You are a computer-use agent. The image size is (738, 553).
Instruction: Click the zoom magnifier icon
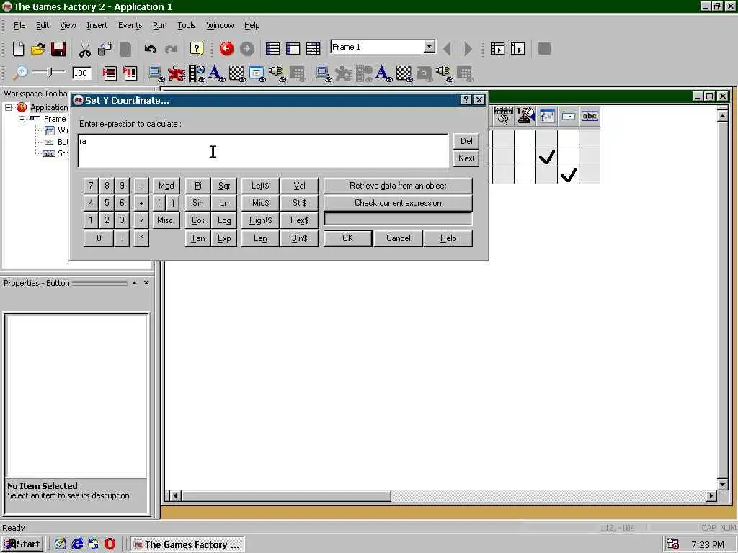coord(19,73)
